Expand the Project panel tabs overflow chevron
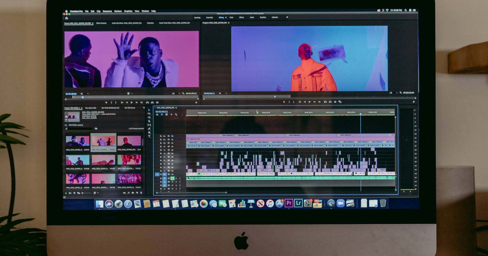This screenshot has height=256, width=488. (x=144, y=108)
